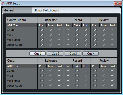Click the Cue 1 section header label
The height and width of the screenshot is (95, 123).
tap(11, 61)
